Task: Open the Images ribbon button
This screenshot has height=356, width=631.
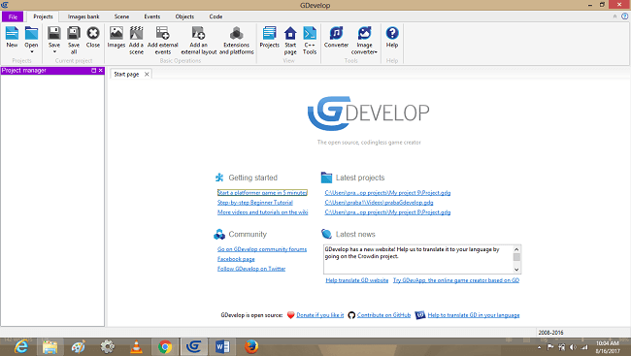Action: [116, 37]
